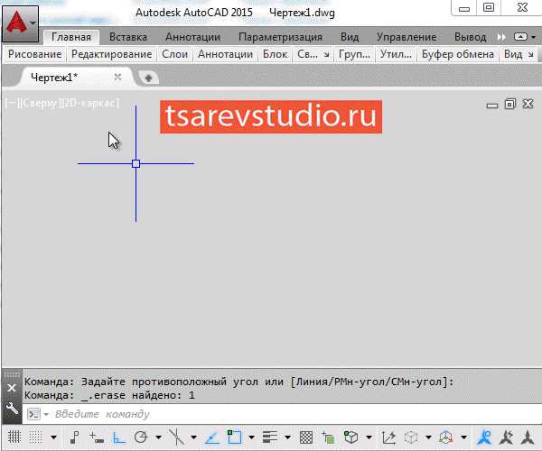
Task: Expand the Св... properties panel
Action: tap(313, 54)
